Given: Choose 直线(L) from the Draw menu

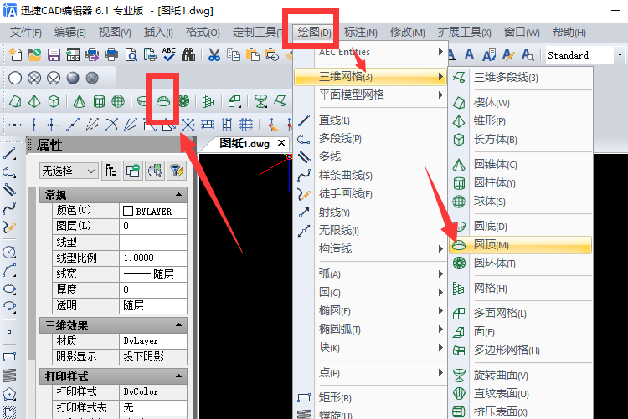Looking at the screenshot, I should (x=371, y=120).
